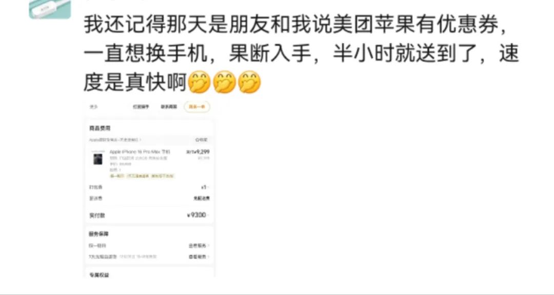Click the ¥9,299 product price
Image resolution: width=554 pixels, height=295 pixels.
tap(198, 151)
